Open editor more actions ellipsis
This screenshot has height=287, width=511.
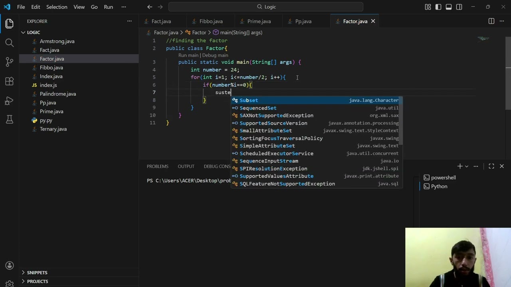pyautogui.click(x=502, y=21)
